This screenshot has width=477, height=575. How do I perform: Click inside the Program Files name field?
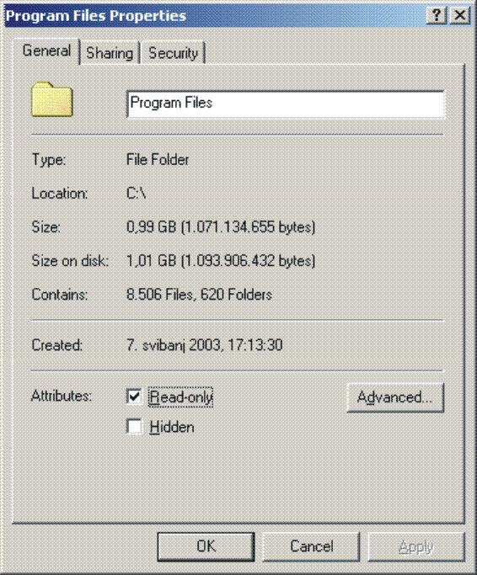[286, 104]
